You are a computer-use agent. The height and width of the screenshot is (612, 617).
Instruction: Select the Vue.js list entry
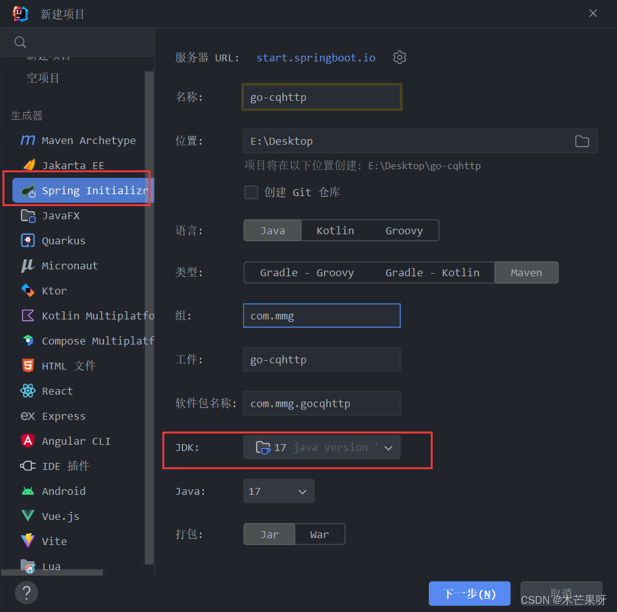click(61, 516)
